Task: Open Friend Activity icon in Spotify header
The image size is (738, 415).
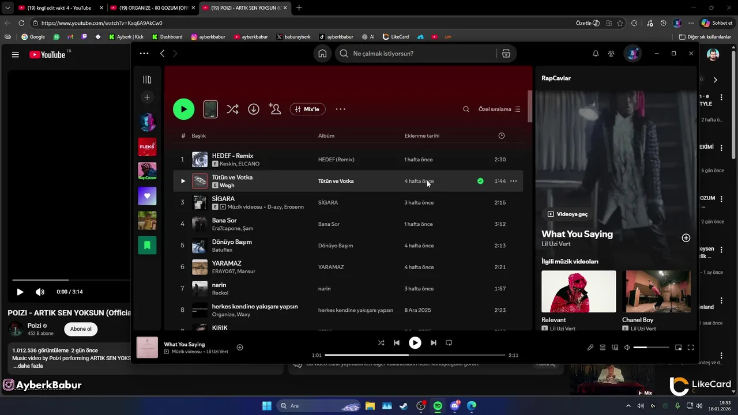Action: tap(611, 54)
